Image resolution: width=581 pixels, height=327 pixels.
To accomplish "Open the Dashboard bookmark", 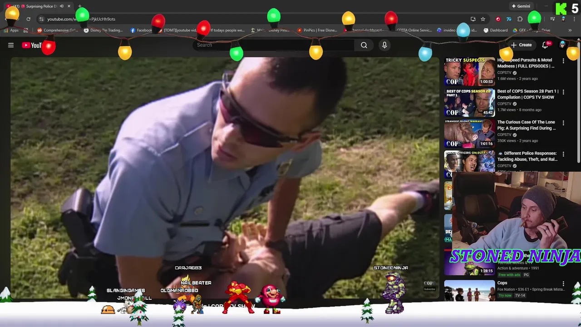I will tap(496, 30).
